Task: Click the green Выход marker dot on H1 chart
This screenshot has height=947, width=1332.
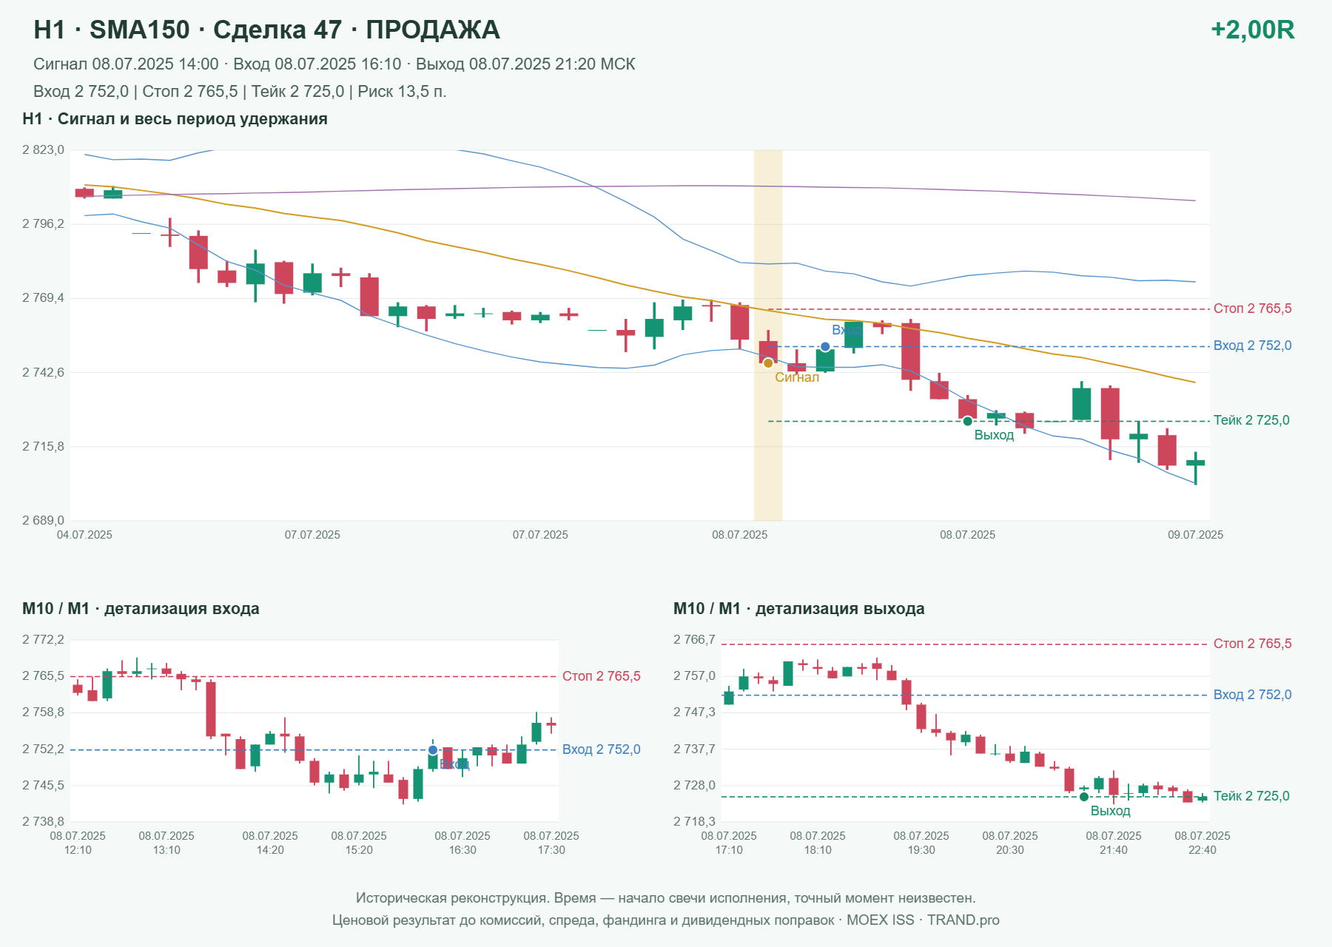Action: click(967, 421)
